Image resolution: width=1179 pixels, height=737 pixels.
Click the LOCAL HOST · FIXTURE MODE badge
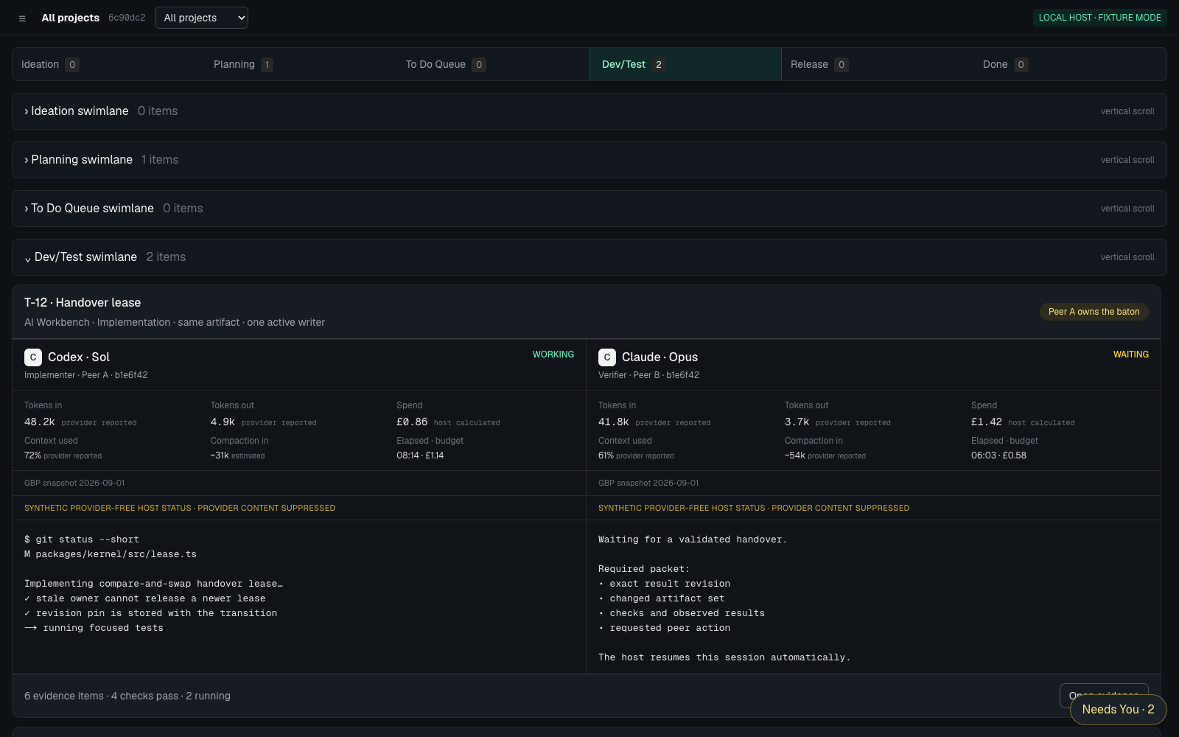[1099, 18]
